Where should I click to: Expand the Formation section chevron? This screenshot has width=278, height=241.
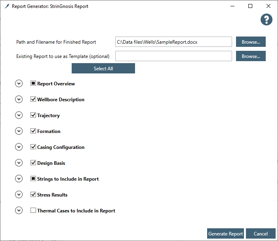click(19, 131)
